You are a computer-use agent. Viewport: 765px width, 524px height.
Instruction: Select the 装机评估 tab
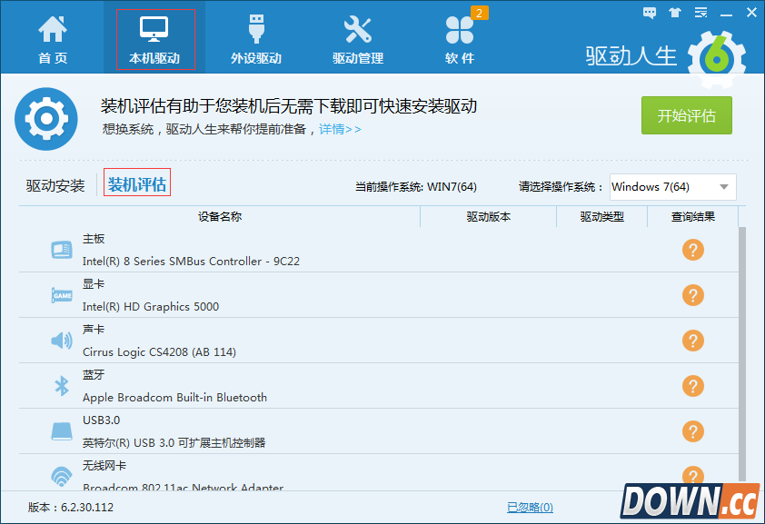point(137,184)
